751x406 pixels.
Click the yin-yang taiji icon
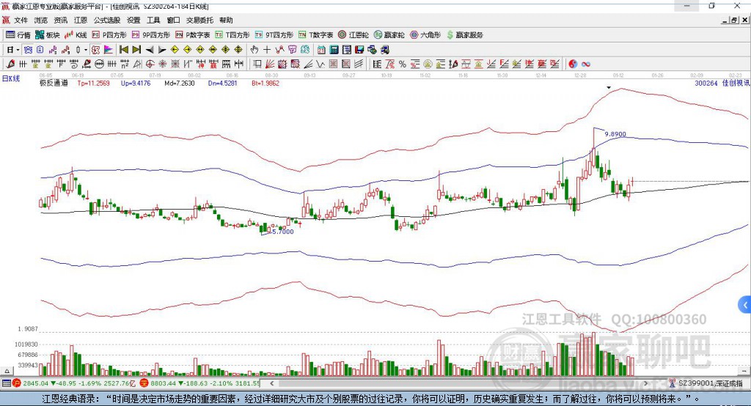pyautogui.click(x=573, y=64)
